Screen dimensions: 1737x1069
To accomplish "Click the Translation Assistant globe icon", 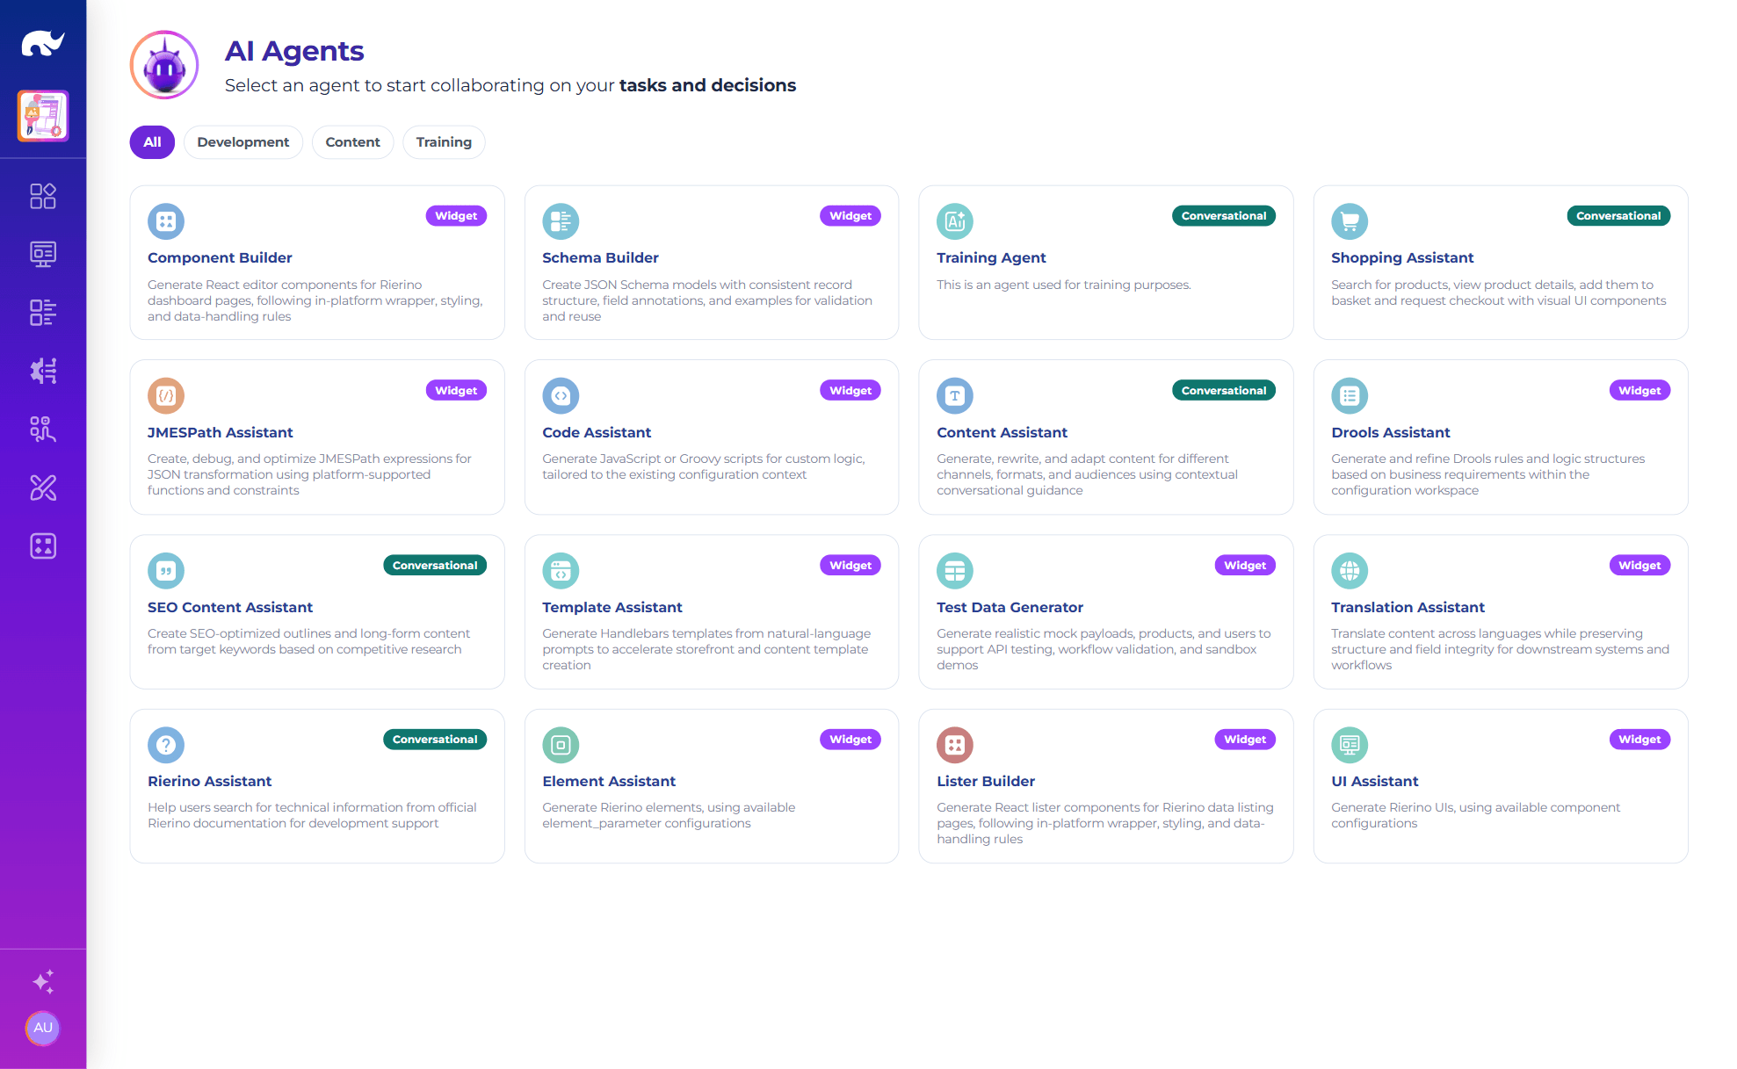I will pyautogui.click(x=1350, y=571).
